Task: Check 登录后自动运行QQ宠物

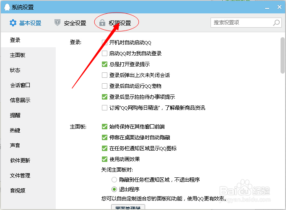Action: pos(104,86)
